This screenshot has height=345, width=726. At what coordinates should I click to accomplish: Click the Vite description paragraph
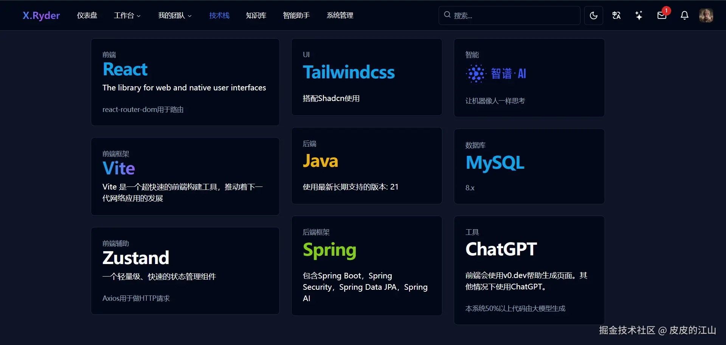[183, 193]
